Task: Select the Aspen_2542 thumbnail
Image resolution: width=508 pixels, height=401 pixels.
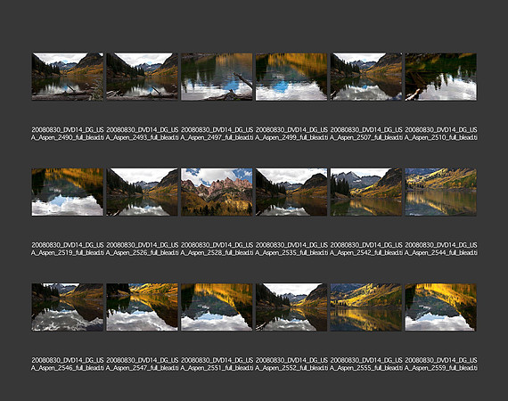Action: click(x=366, y=192)
